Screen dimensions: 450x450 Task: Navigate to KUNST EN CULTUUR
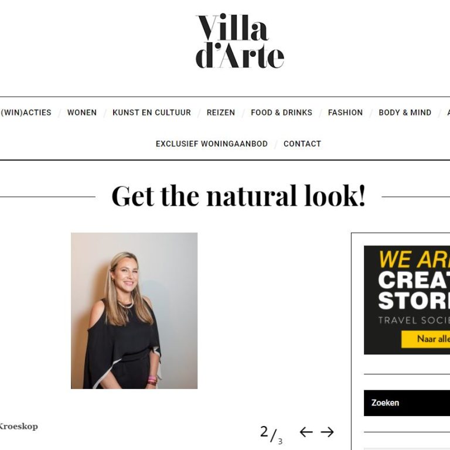(x=152, y=112)
